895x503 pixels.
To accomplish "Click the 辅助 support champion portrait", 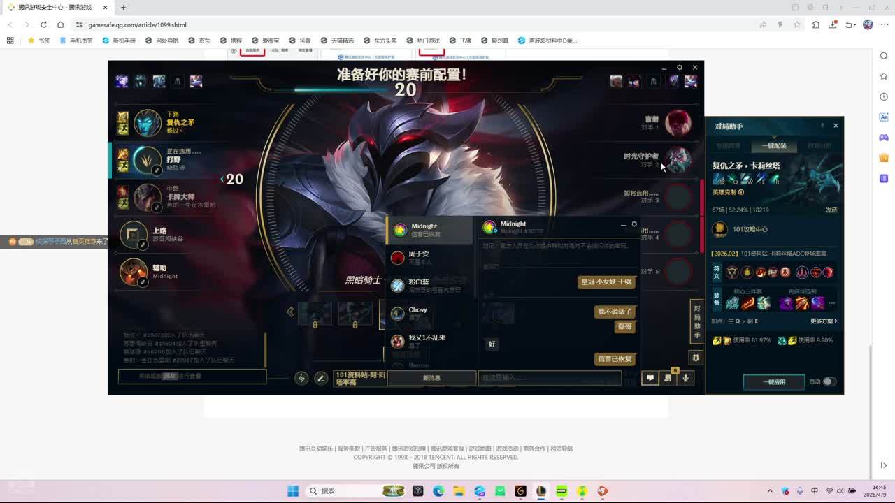I will tap(134, 272).
